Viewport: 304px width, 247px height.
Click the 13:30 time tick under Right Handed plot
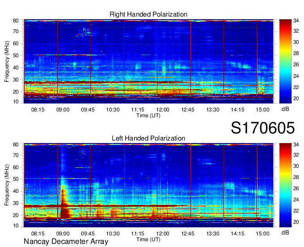click(213, 110)
